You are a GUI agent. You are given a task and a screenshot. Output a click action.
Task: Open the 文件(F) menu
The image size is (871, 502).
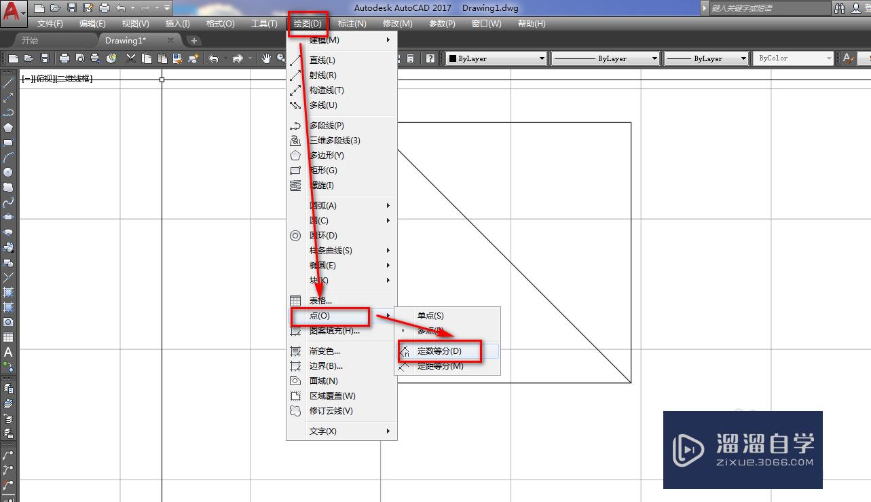point(50,24)
